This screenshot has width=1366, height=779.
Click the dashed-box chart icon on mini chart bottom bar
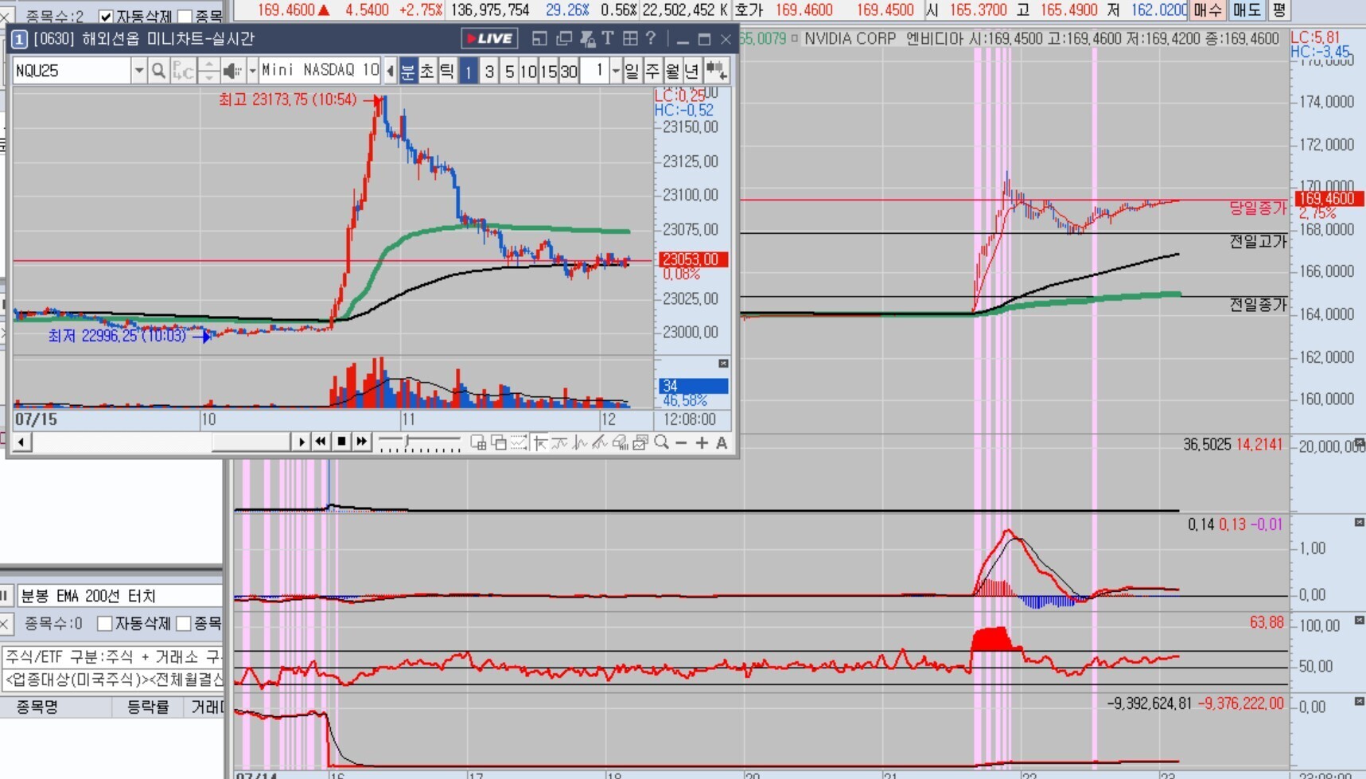[x=519, y=442]
